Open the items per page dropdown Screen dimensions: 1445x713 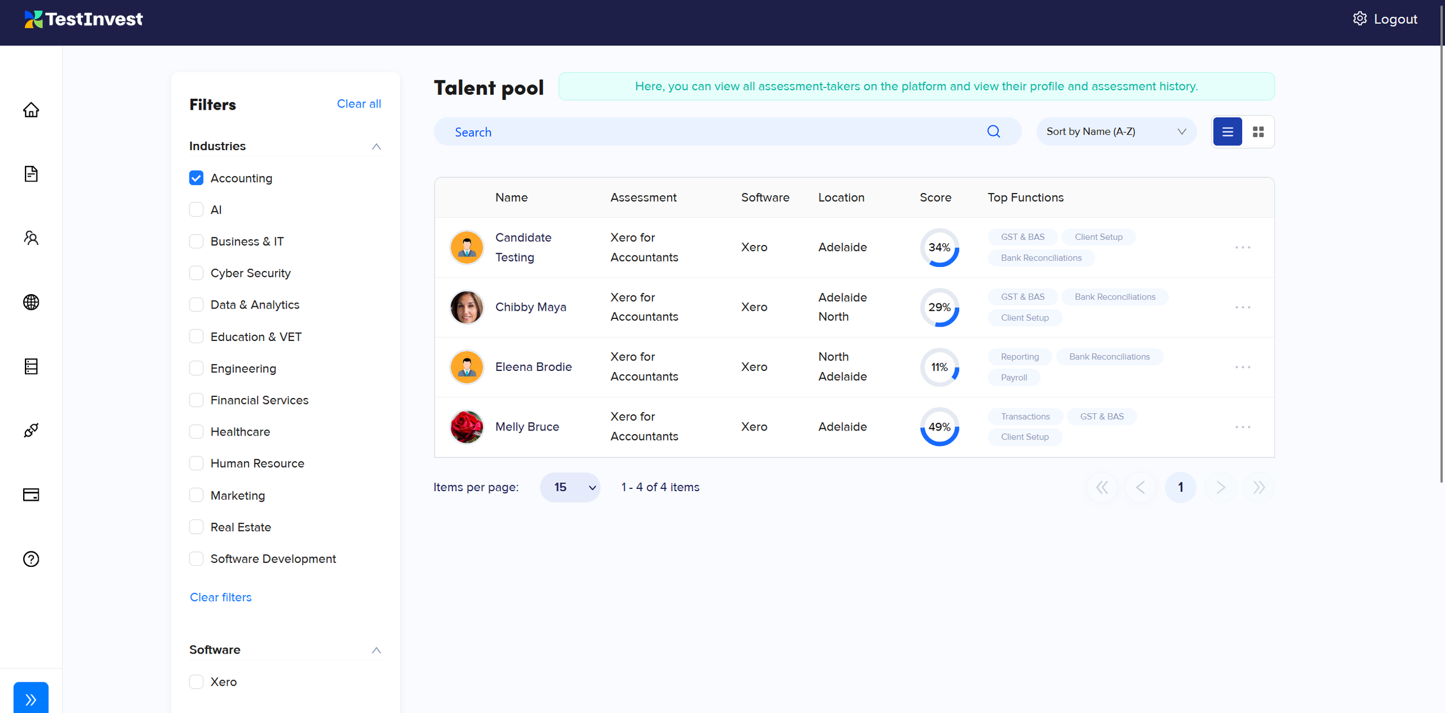(570, 487)
